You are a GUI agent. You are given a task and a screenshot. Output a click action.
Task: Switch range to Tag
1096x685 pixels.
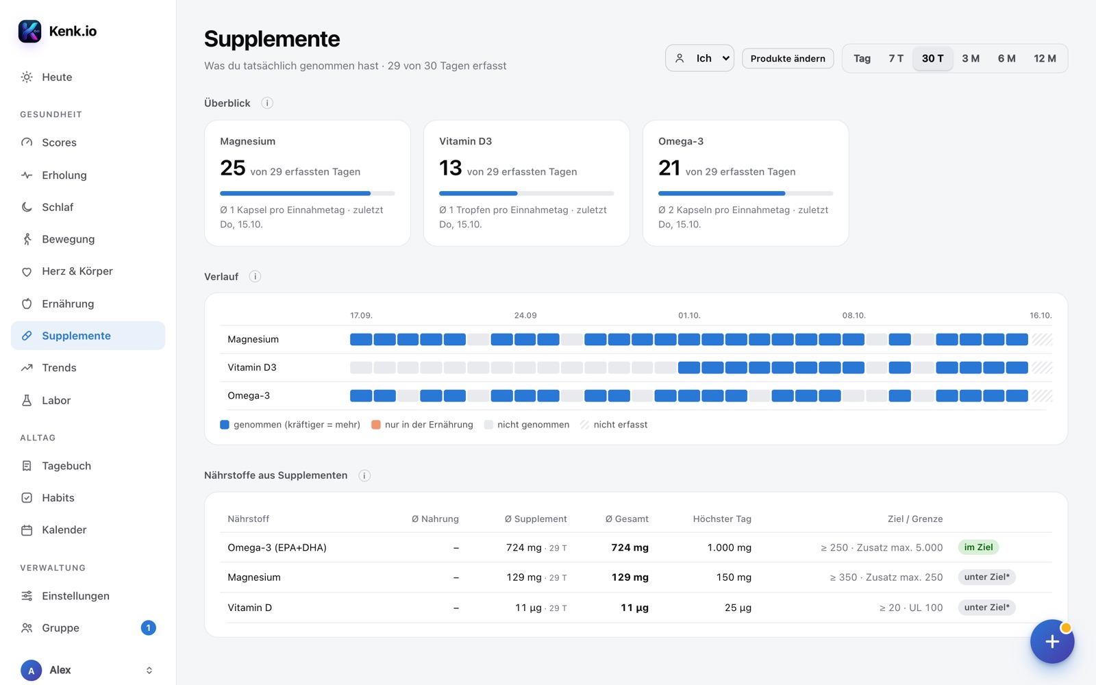[862, 58]
